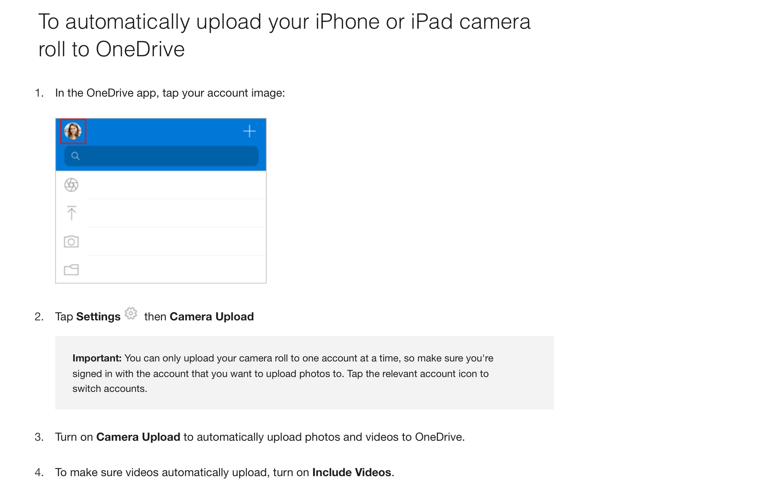Click the bold Settings text in step 2
764x485 pixels.
point(98,316)
